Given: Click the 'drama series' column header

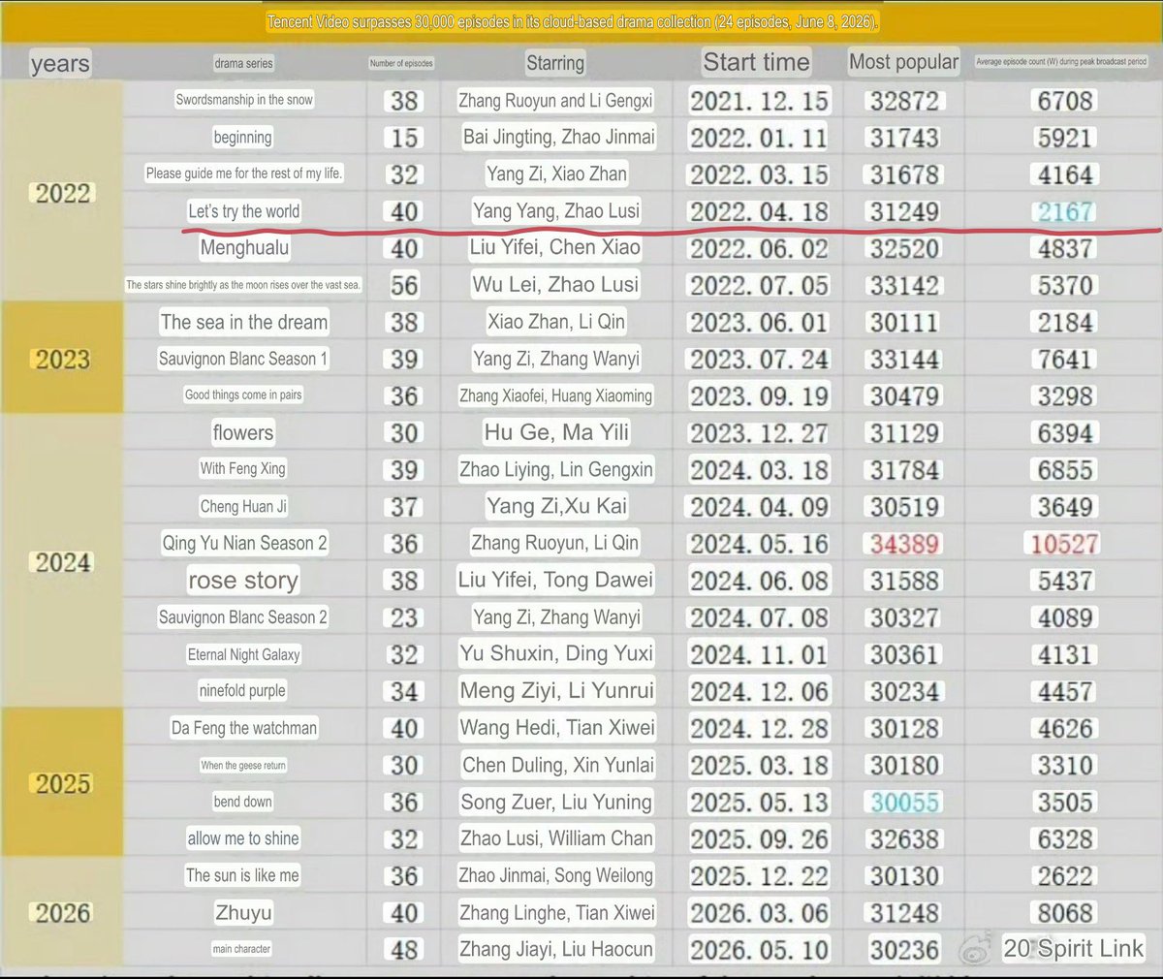Looking at the screenshot, I should (243, 63).
